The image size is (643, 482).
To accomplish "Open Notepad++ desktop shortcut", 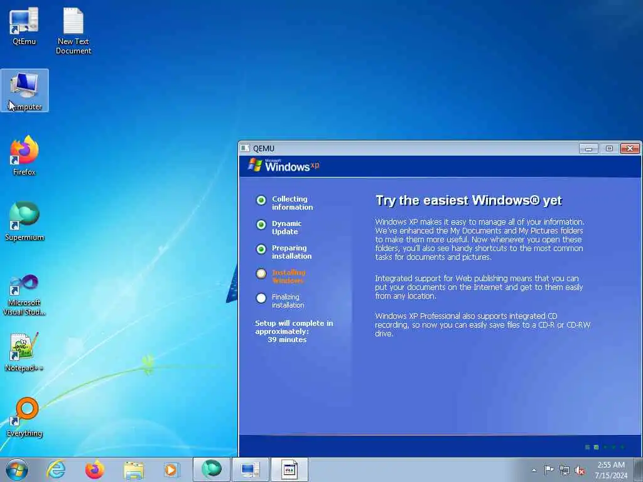I will (24, 352).
